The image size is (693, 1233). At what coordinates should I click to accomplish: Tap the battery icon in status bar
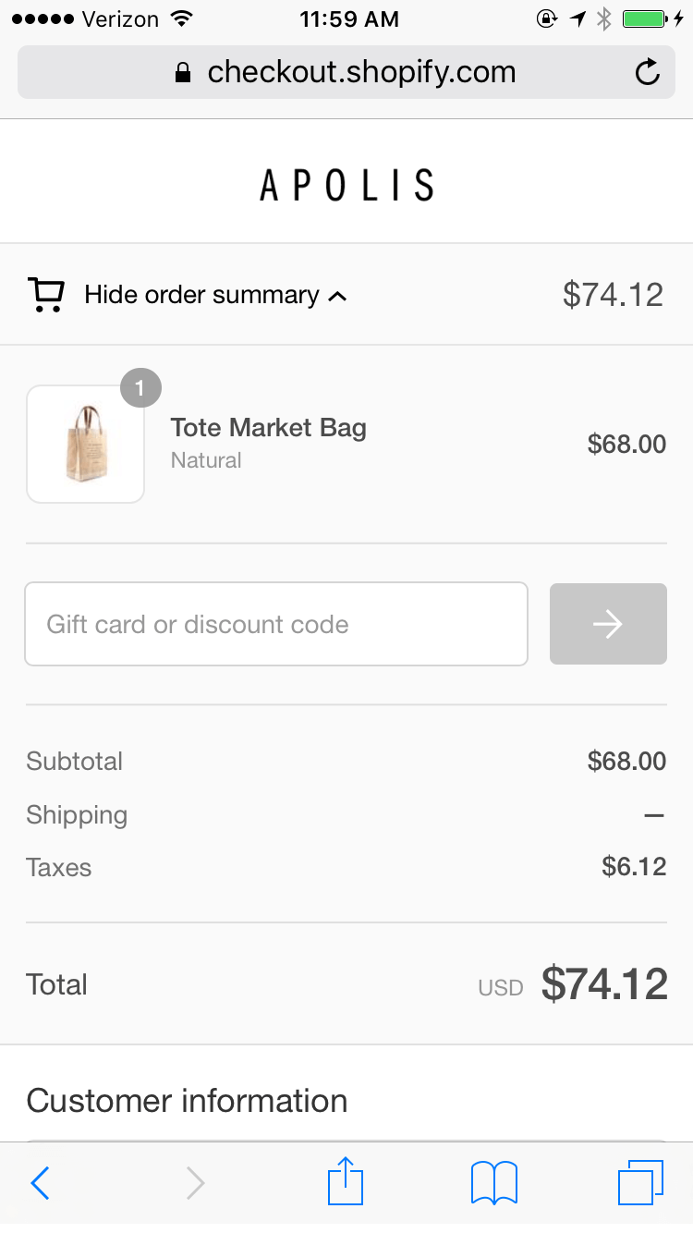click(650, 18)
